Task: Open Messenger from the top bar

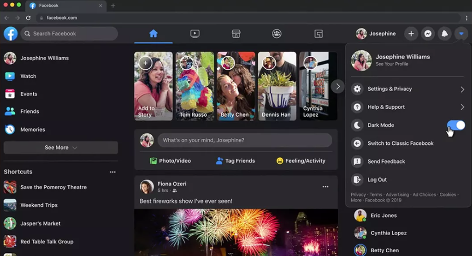Action: point(428,34)
